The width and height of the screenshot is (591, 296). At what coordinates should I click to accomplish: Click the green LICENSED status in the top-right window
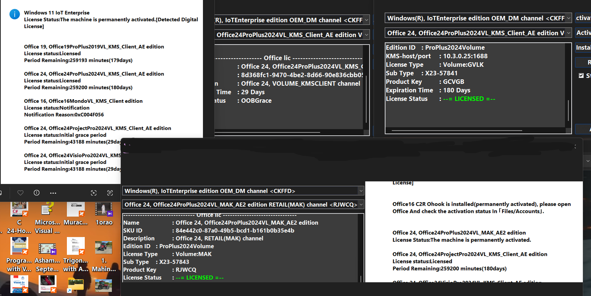pos(469,99)
